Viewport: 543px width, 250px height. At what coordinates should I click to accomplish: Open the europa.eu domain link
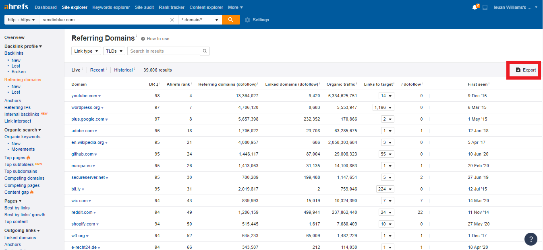point(82,166)
